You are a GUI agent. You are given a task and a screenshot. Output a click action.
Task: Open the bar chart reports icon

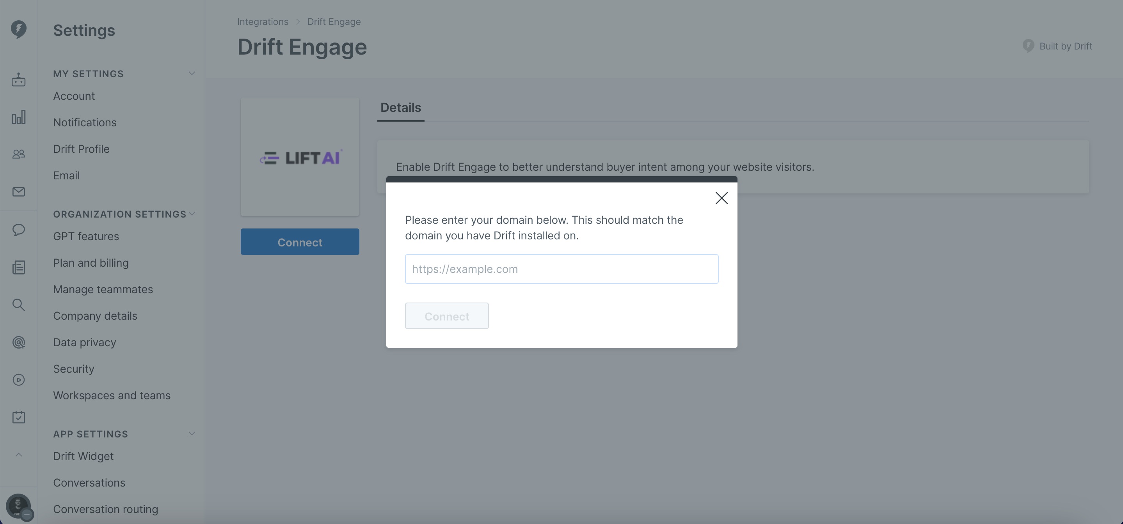[18, 117]
